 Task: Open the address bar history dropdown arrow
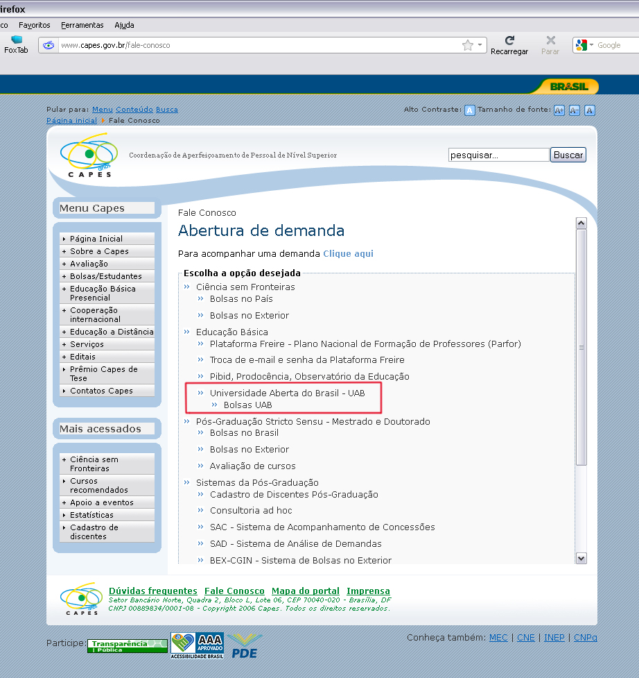click(480, 45)
